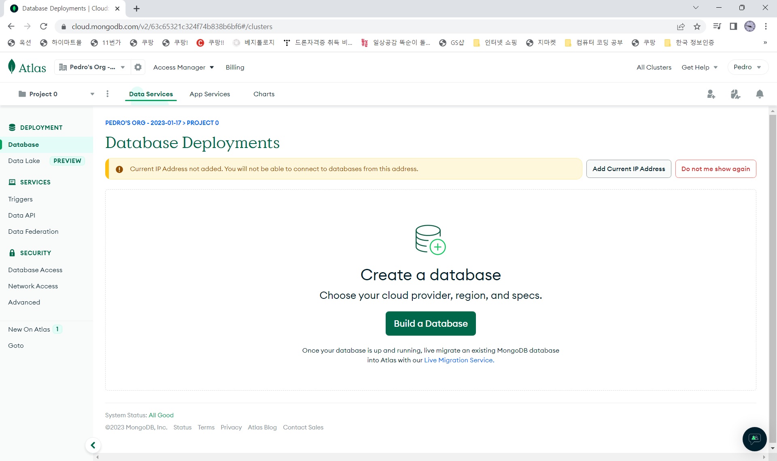Image resolution: width=777 pixels, height=461 pixels.
Task: Open Network Access settings
Action: coord(33,286)
